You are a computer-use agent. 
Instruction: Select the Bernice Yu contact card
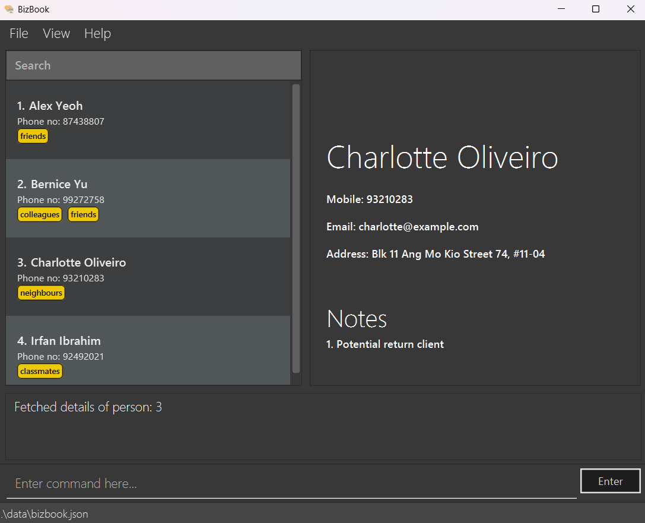148,198
